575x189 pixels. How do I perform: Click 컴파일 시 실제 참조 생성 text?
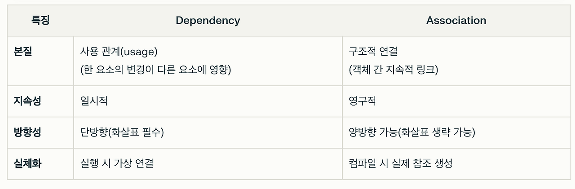click(400, 163)
